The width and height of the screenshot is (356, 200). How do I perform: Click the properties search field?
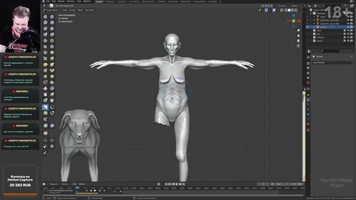pyautogui.click(x=330, y=51)
